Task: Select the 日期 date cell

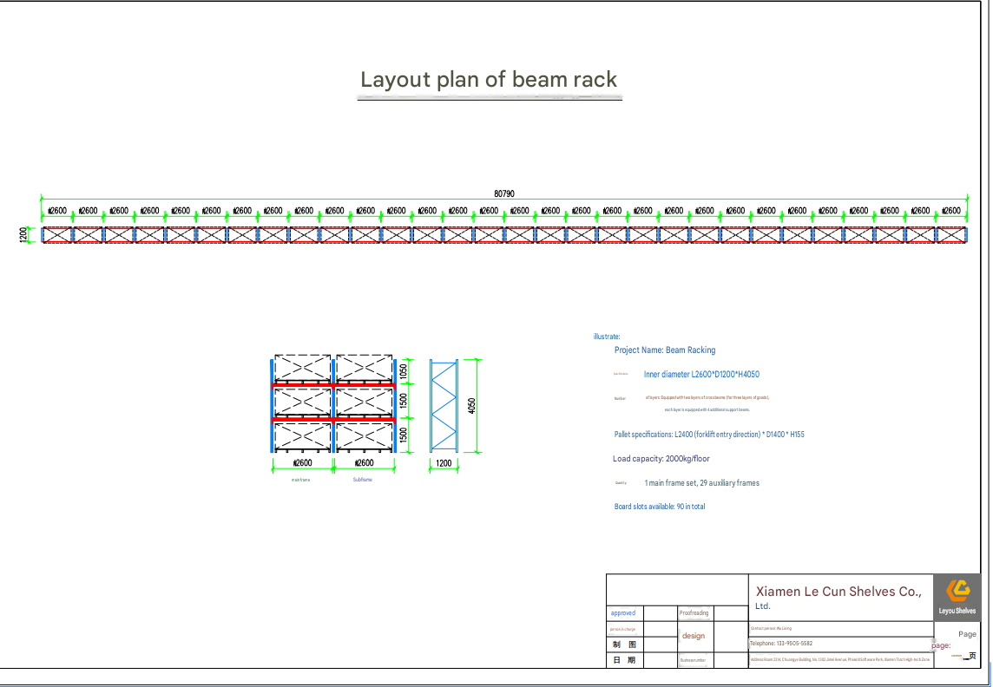Action: pyautogui.click(x=624, y=660)
